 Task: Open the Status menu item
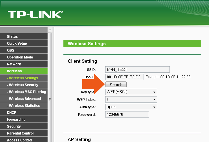pyautogui.click(x=24, y=37)
